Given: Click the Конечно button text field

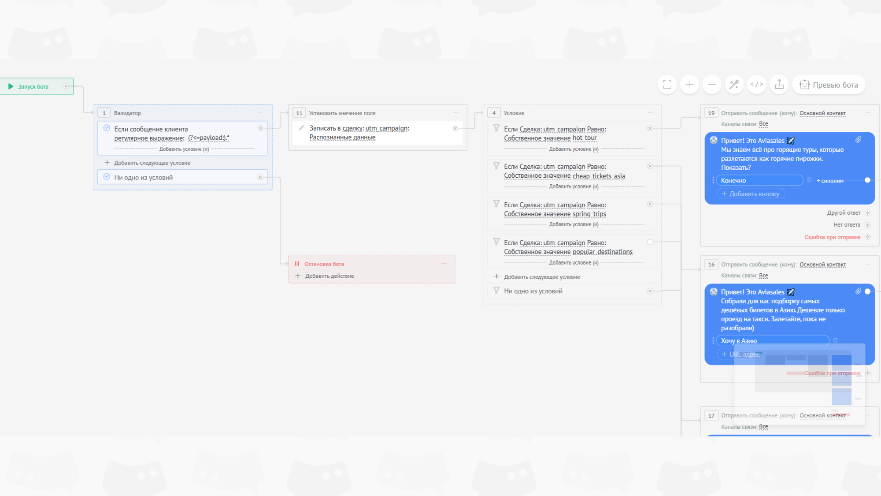Looking at the screenshot, I should point(759,180).
